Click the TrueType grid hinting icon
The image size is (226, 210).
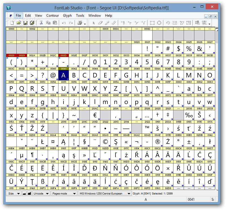197,23
